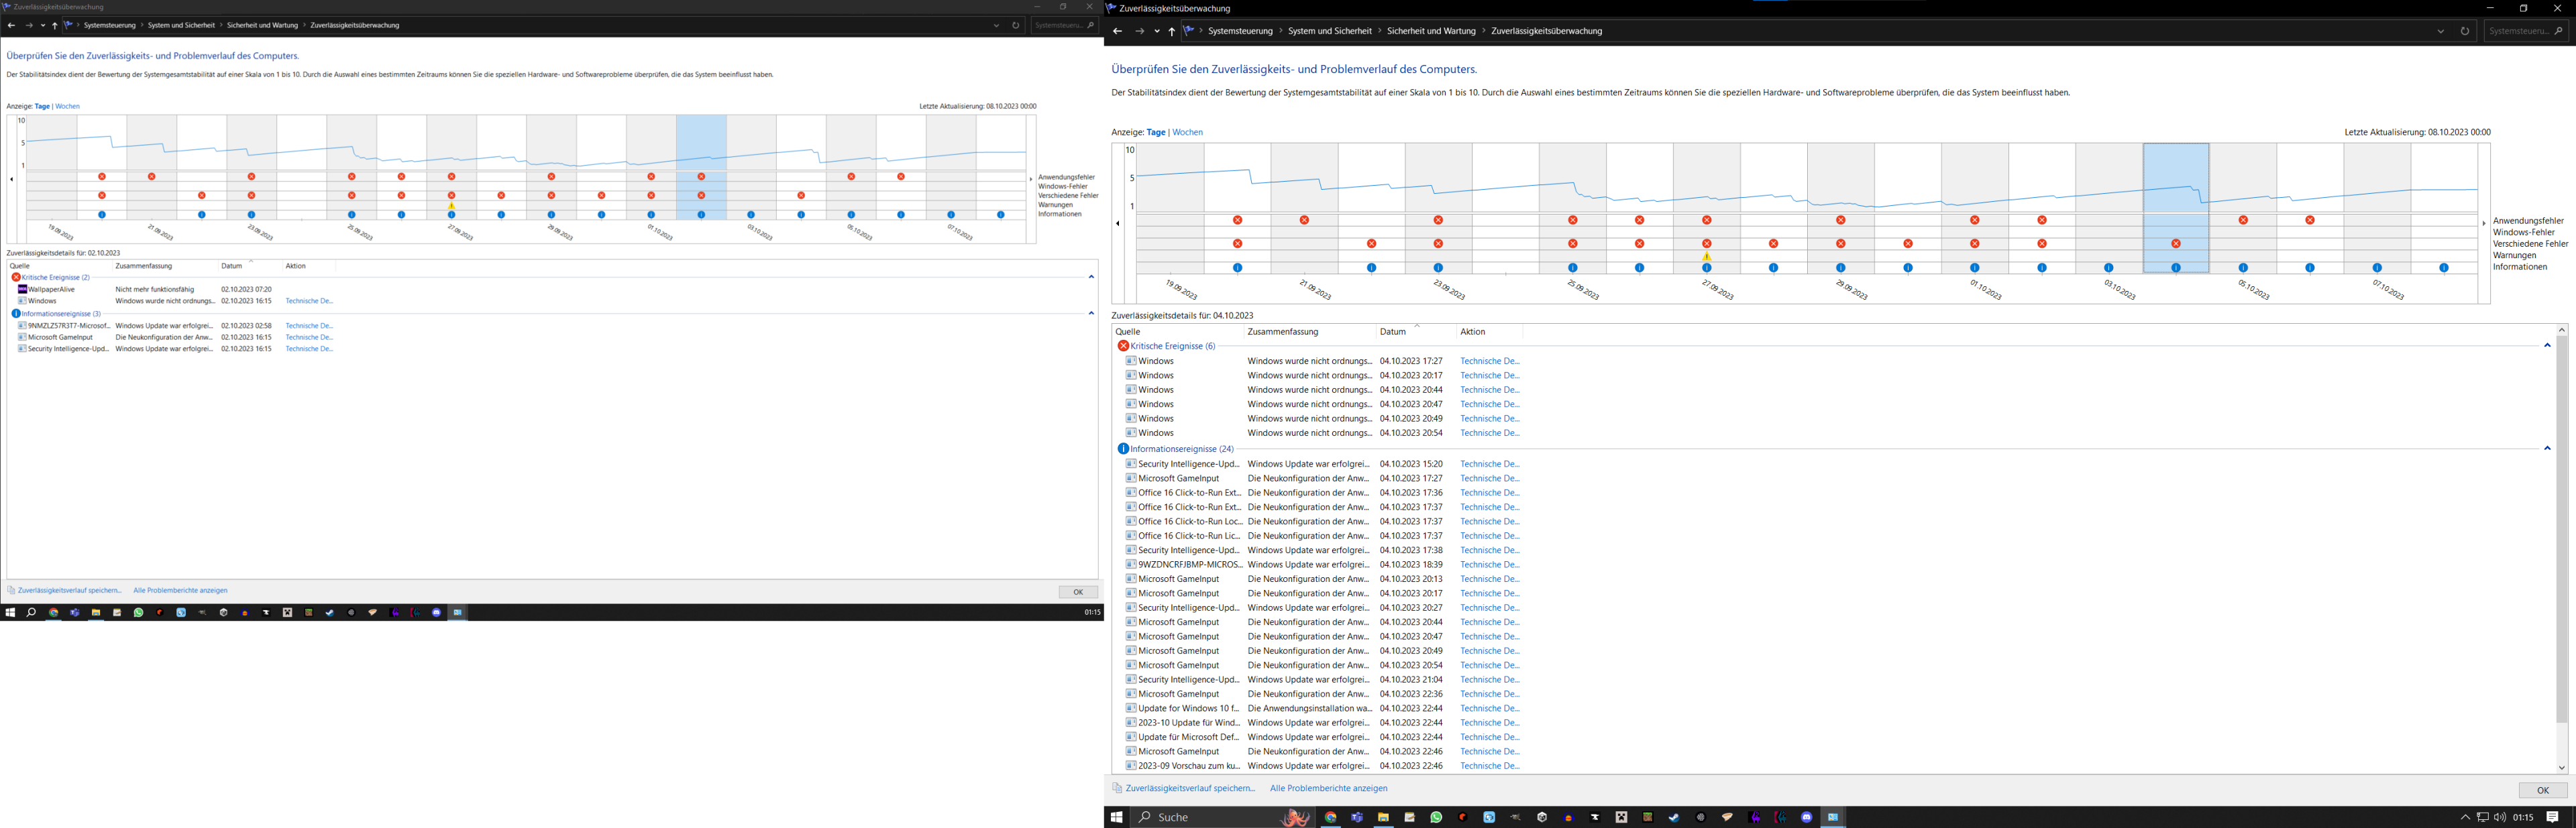The height and width of the screenshot is (828, 2576).
Task: Click the volume speaker icon in system tray
Action: [2500, 817]
